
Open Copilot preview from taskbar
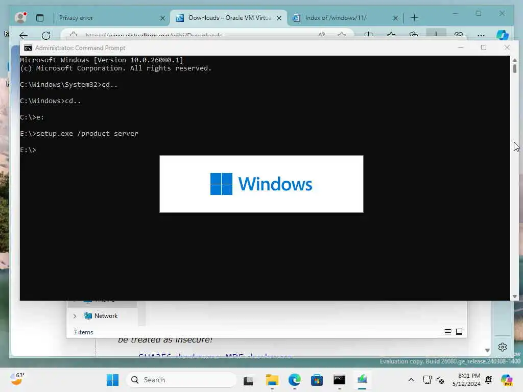506,380
